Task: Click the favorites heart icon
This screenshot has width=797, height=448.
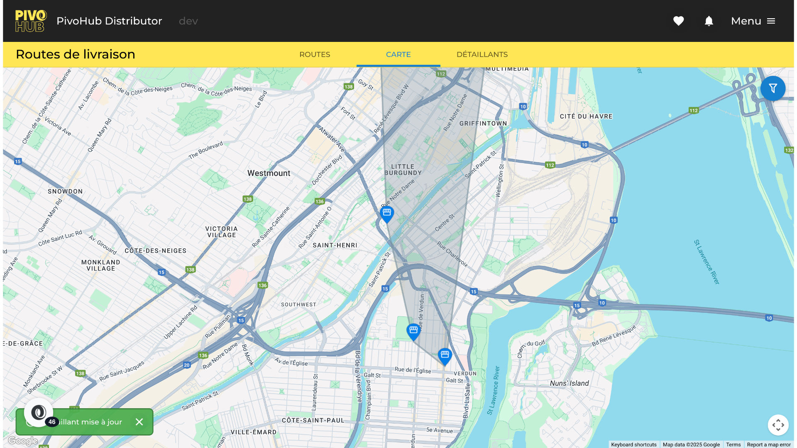Action: click(678, 21)
